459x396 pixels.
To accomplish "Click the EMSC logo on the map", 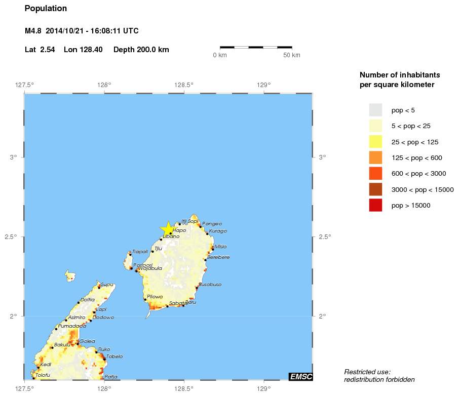I will tap(300, 376).
